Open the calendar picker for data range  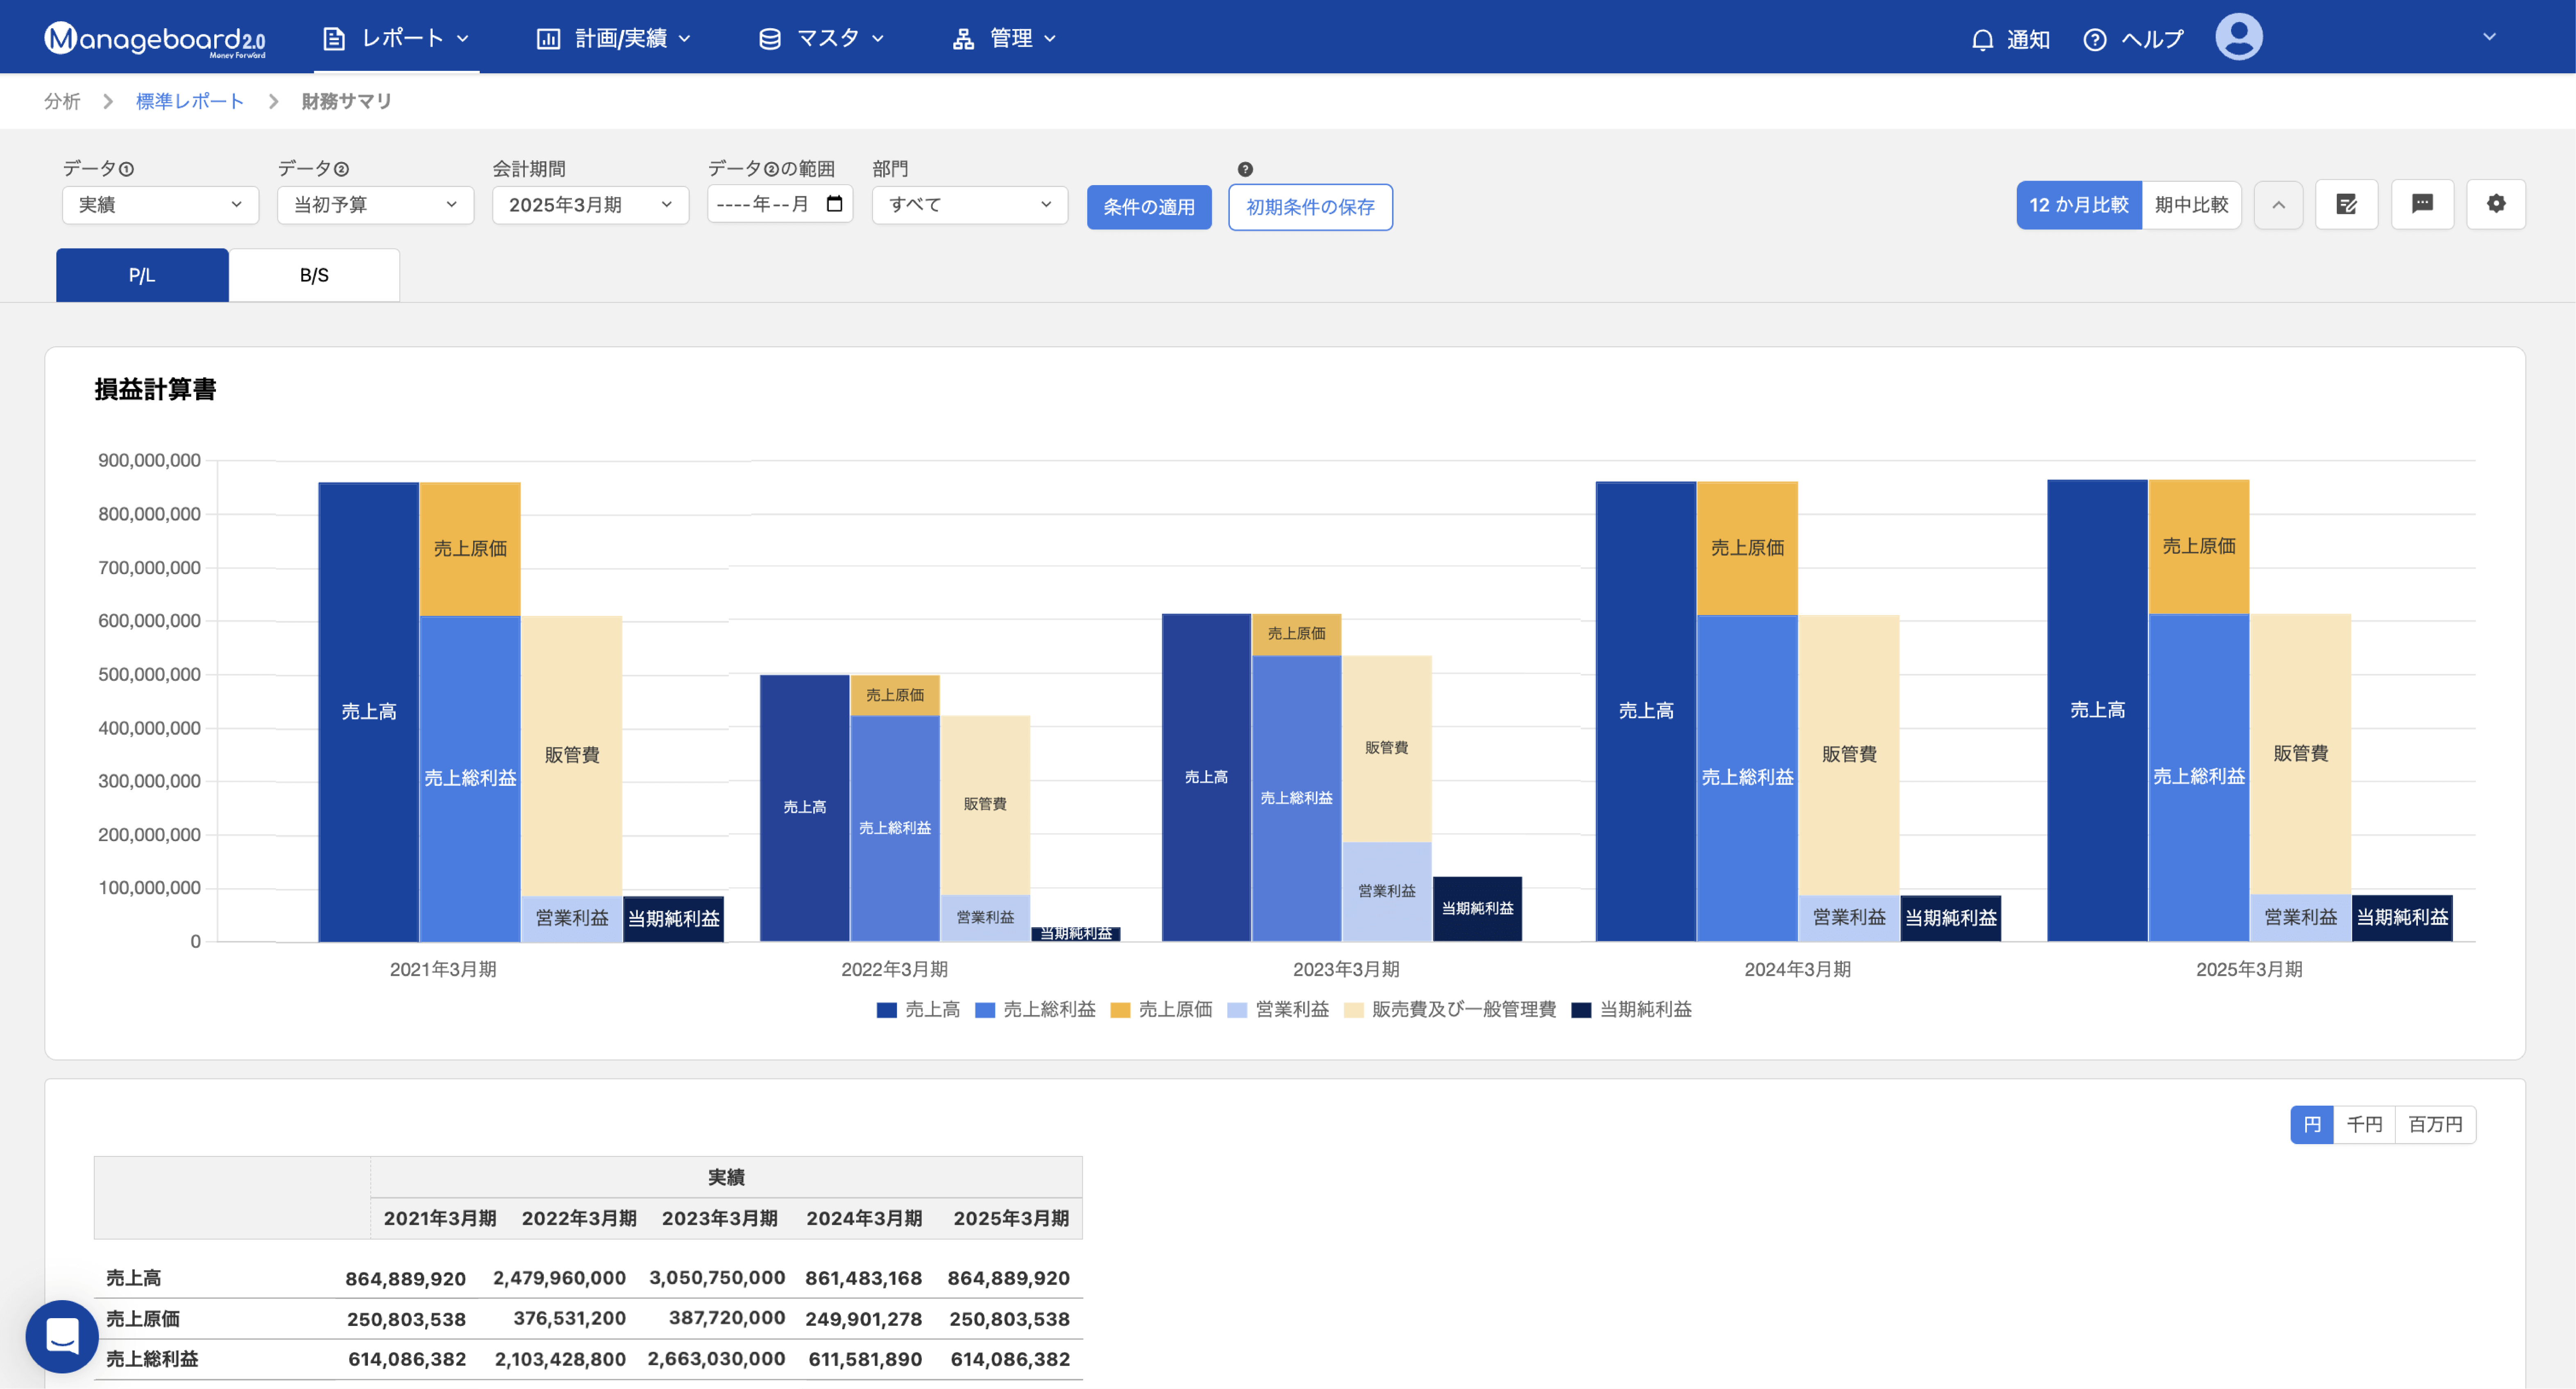(834, 204)
